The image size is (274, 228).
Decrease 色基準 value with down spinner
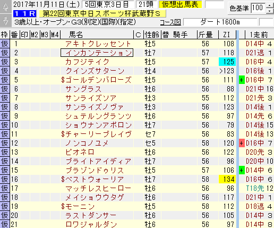270,11
